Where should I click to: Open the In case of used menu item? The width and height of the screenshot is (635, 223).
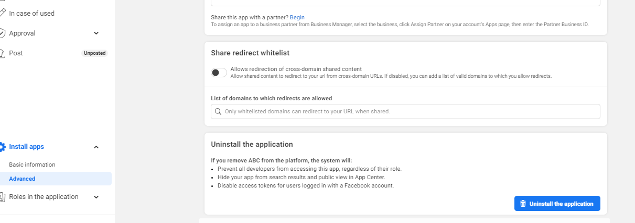pos(31,13)
